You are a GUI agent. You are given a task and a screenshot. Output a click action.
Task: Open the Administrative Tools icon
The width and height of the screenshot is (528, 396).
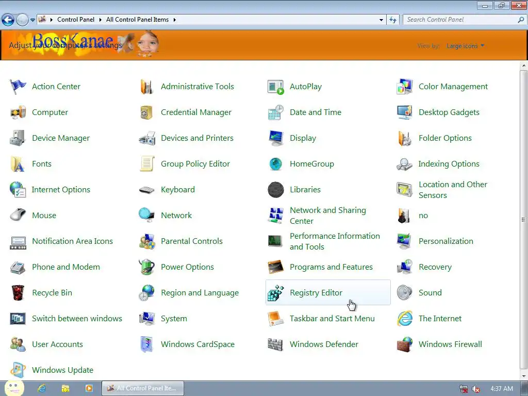146,87
